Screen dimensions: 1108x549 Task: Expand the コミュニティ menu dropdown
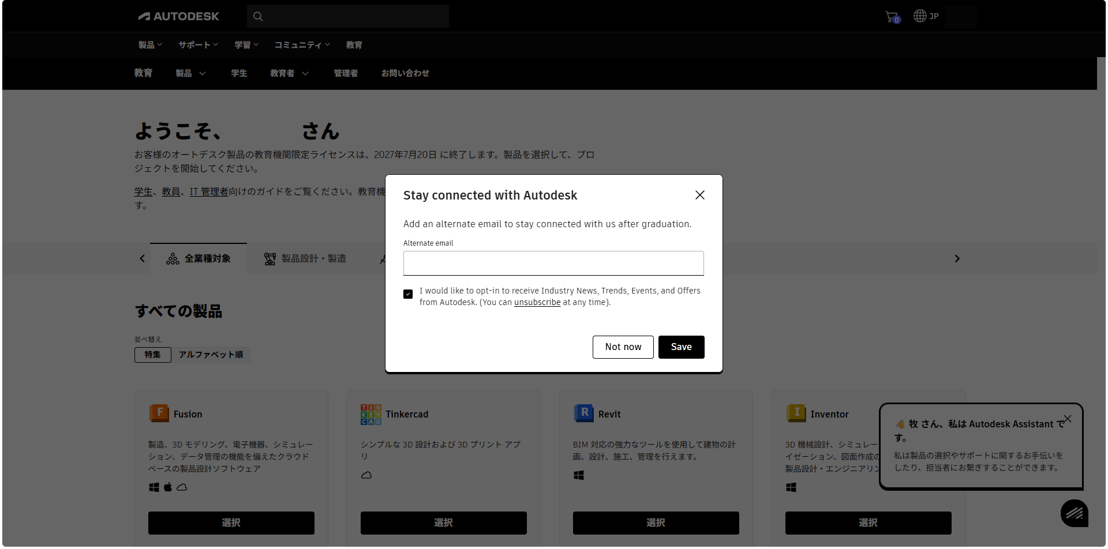tap(302, 45)
